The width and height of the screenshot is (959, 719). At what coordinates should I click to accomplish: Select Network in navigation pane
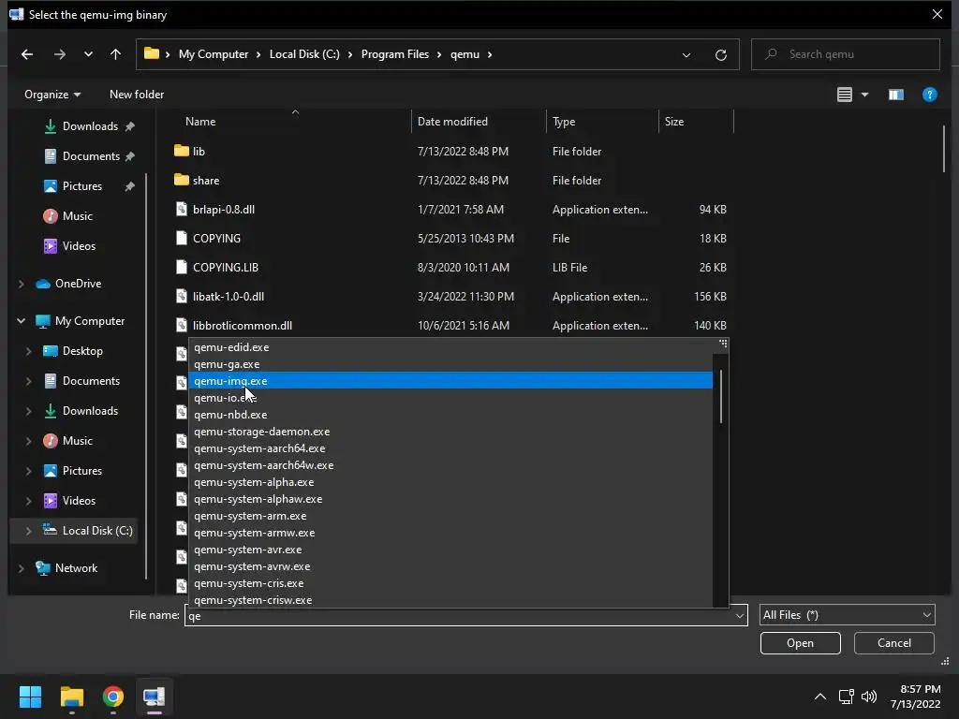(76, 568)
